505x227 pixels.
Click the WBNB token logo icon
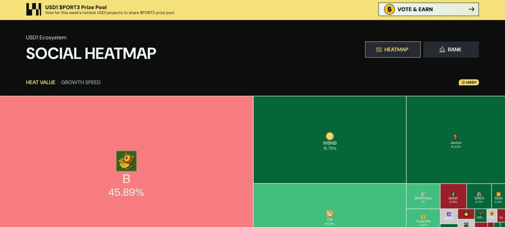click(x=330, y=136)
